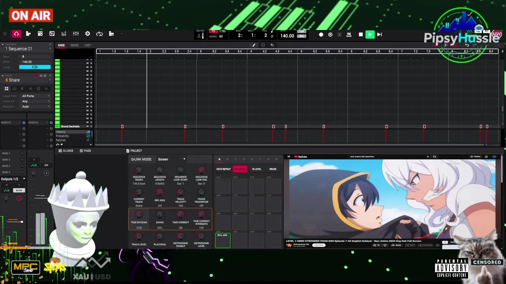The width and height of the screenshot is (506, 284).
Task: Click the record button in transport
Action: 321,35
